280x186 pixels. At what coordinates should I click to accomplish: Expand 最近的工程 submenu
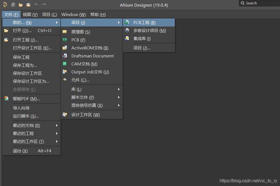click(31, 133)
